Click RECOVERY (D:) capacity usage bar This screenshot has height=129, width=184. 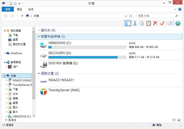[87, 57]
